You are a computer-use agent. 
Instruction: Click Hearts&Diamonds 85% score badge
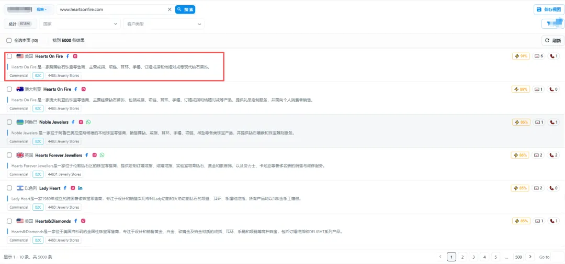pyautogui.click(x=521, y=221)
